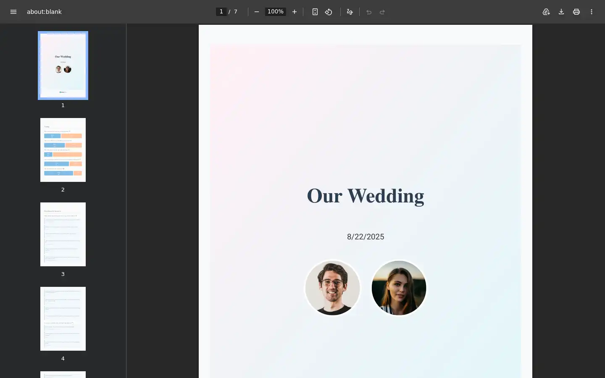Open page 2 thumbnail with colored bars
This screenshot has width=605, height=378.
tap(63, 150)
